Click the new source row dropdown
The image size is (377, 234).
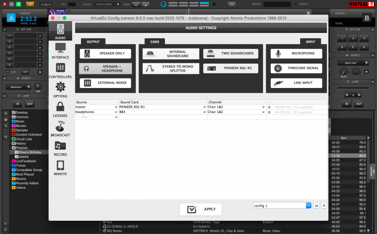[116, 117]
